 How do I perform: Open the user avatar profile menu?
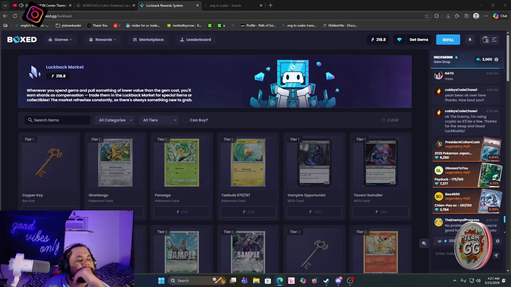tap(485, 39)
